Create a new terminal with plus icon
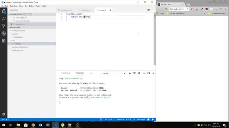 point(130,73)
